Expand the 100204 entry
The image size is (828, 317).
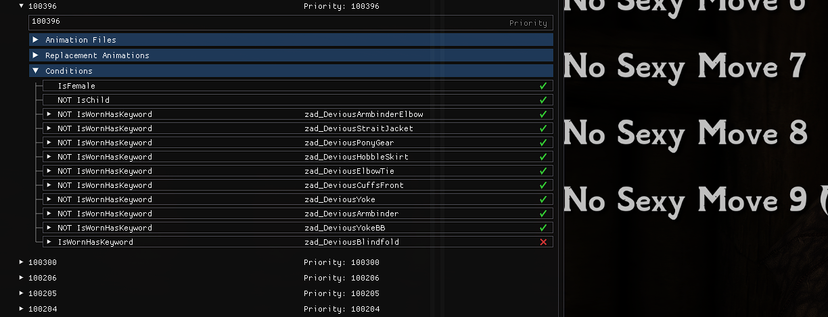pos(22,309)
